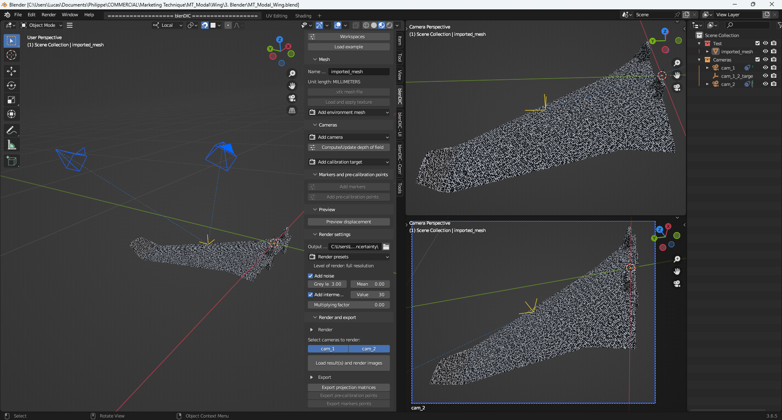The height and width of the screenshot is (420, 782).
Task: Select the Rotate tool
Action: (x=11, y=86)
